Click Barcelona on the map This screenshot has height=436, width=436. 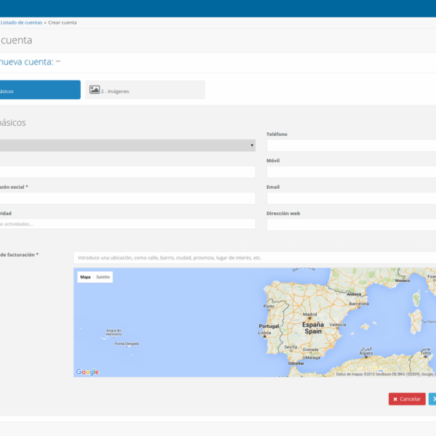point(358,304)
